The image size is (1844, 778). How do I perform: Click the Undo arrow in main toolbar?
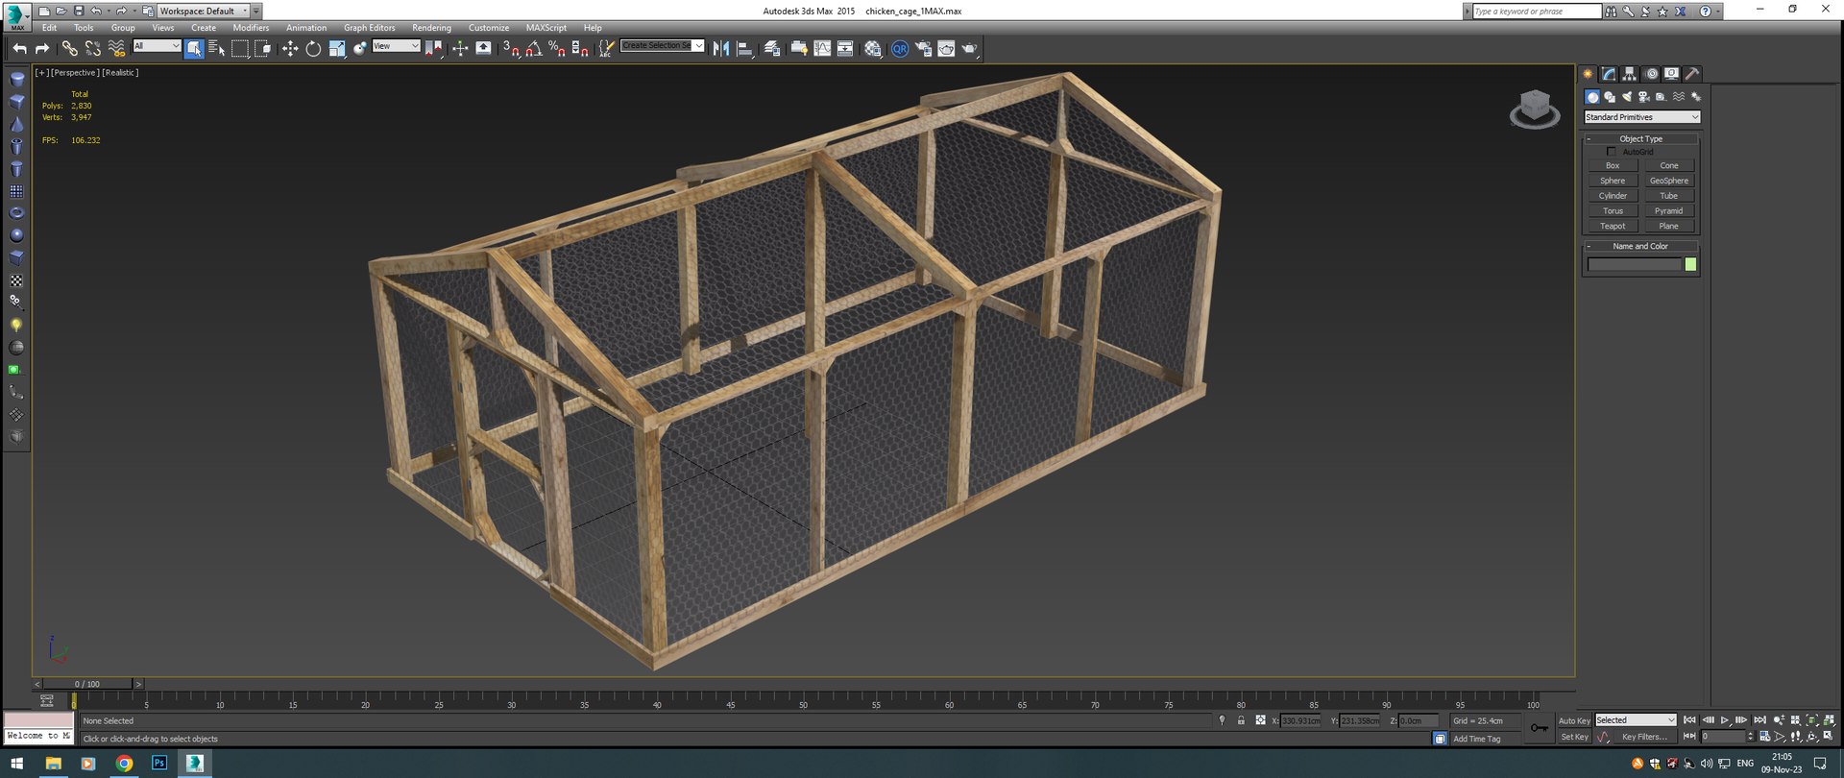[x=19, y=49]
